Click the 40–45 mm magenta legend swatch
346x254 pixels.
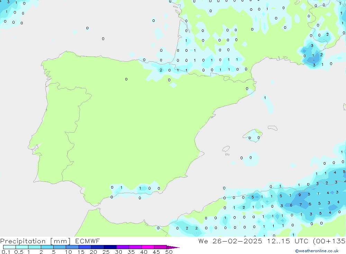coord(148,247)
